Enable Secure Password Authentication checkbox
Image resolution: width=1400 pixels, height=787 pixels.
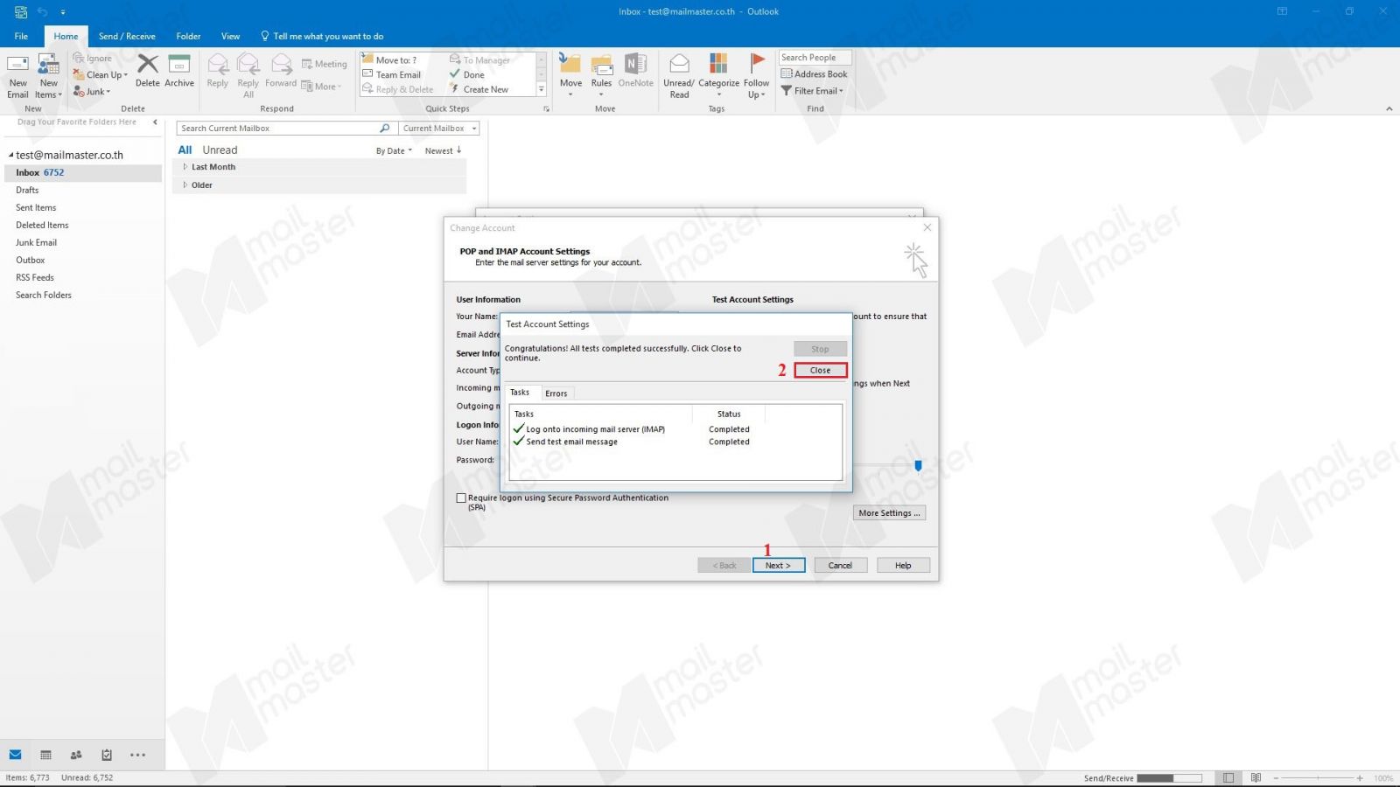(461, 498)
